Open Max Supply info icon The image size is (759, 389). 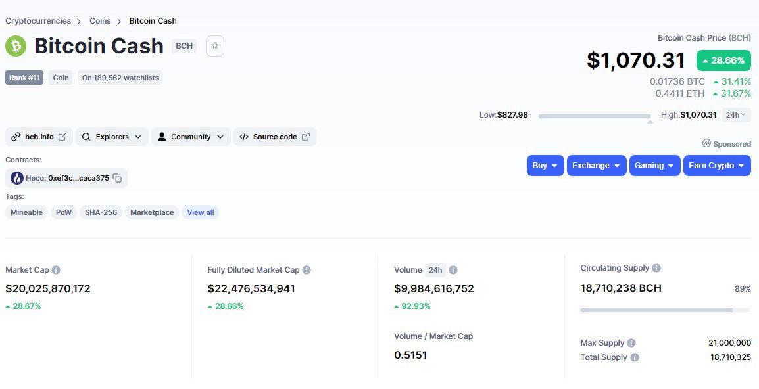pos(631,343)
